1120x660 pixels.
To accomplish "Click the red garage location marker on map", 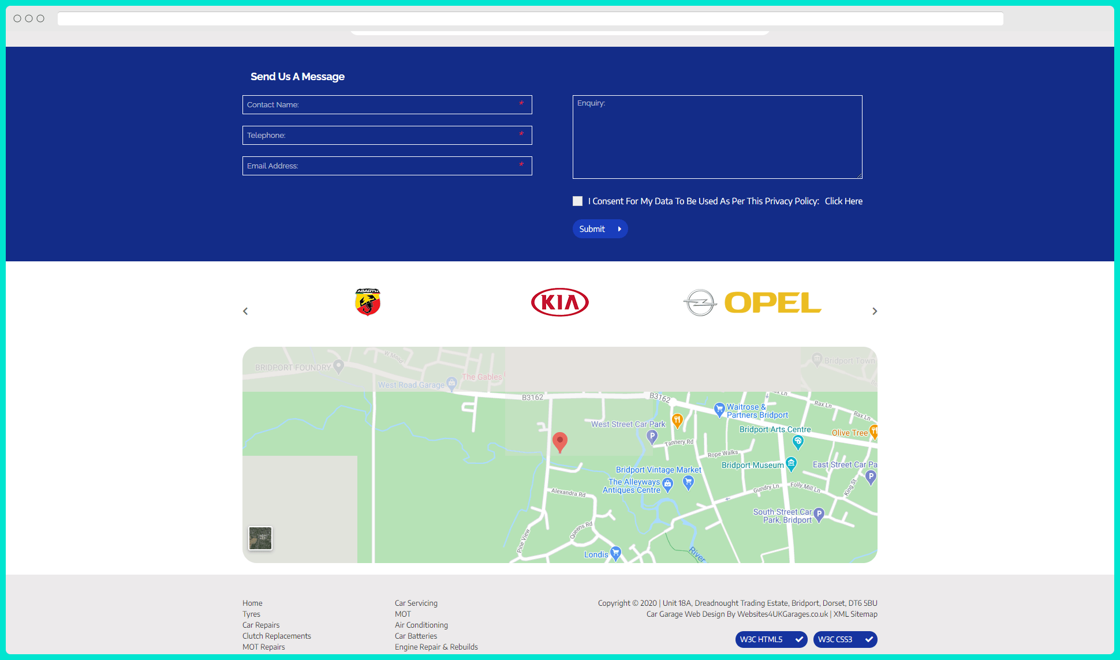I will coord(559,441).
